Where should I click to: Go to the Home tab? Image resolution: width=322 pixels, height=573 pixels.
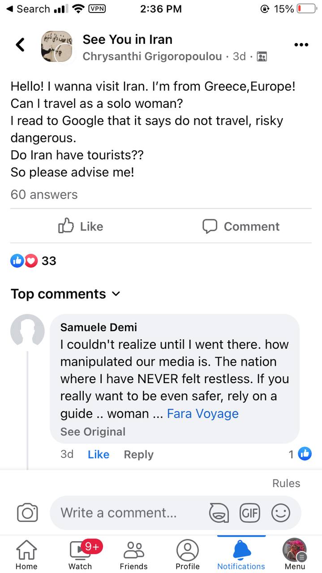click(x=26, y=555)
